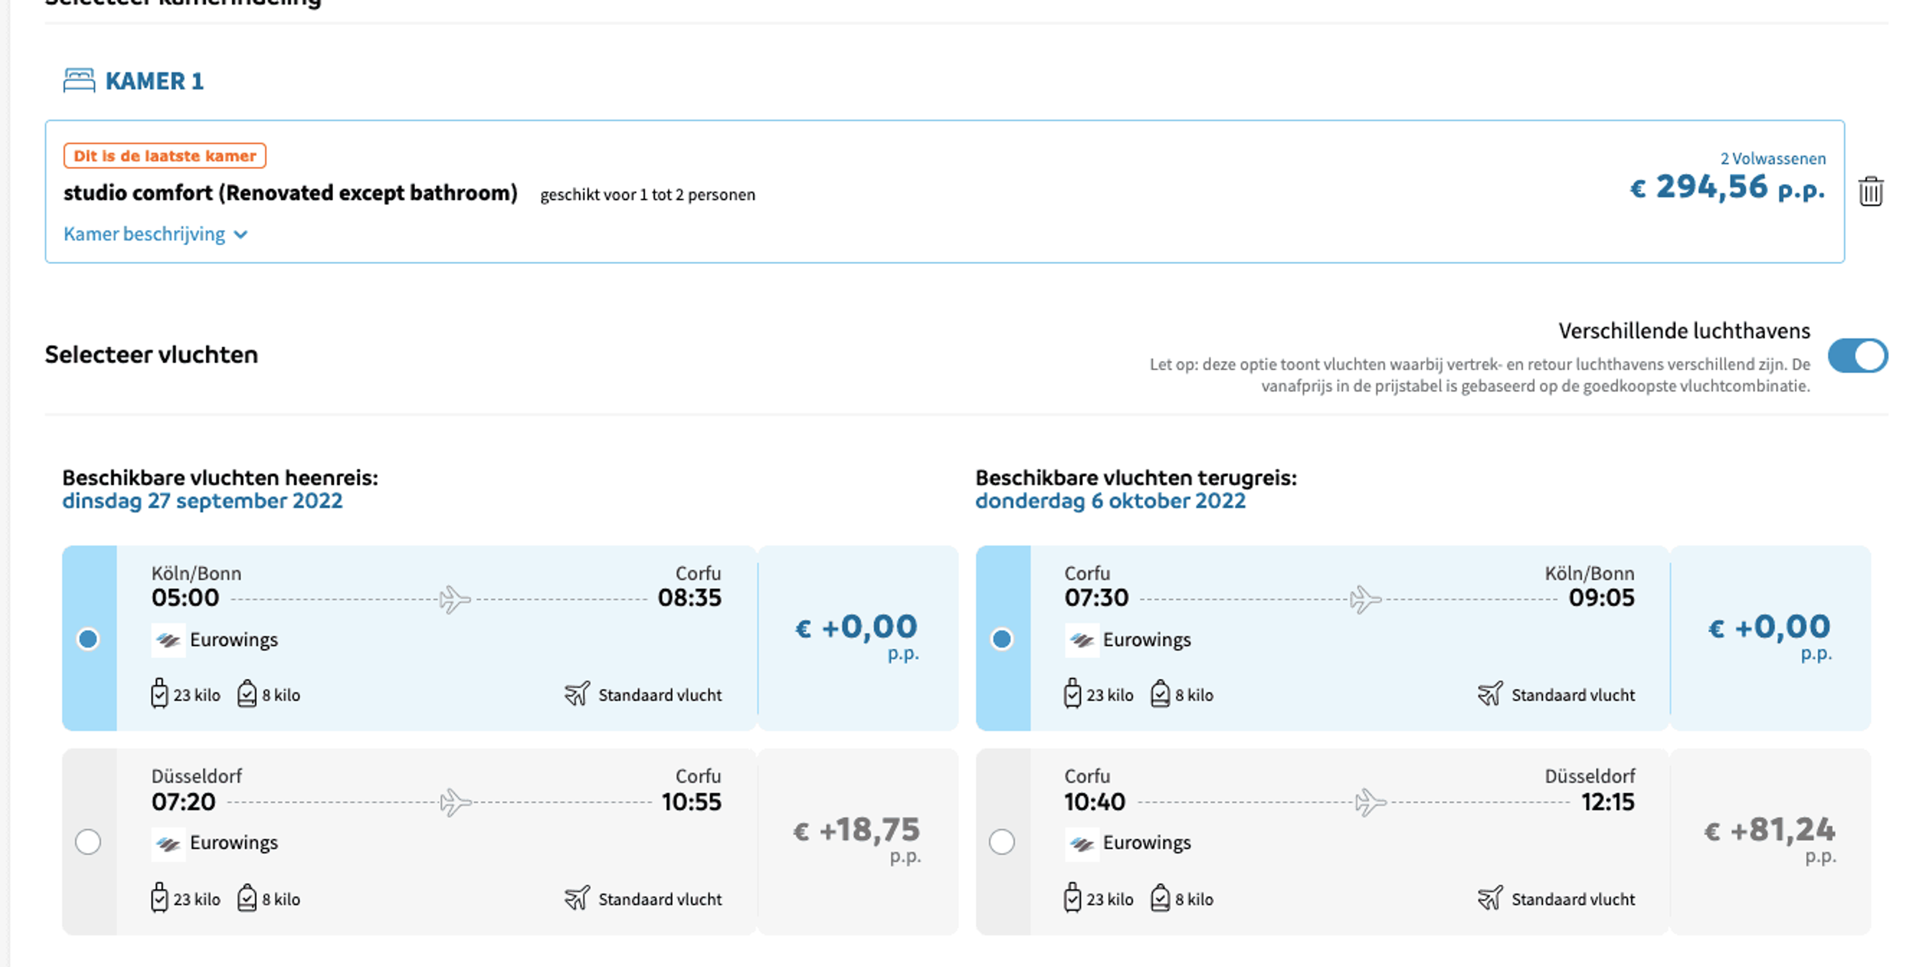Click 23 kilo luggage icon on Köln/Bonn outbound
This screenshot has width=1907, height=967.
click(159, 694)
